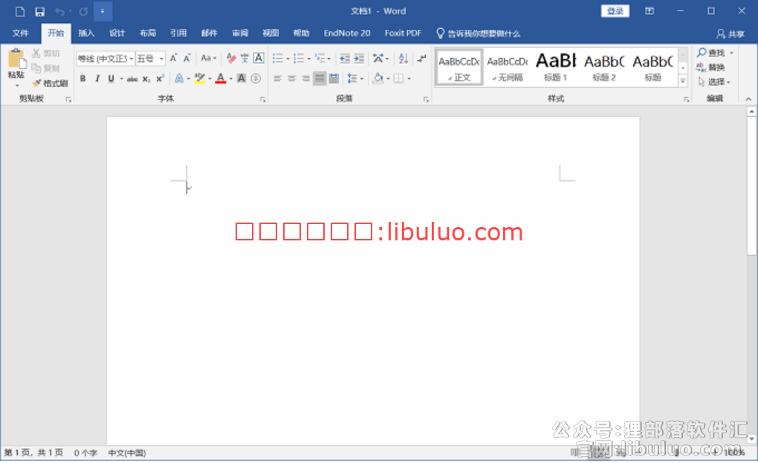Open the References (引用) tab
The width and height of the screenshot is (758, 463).
pyautogui.click(x=178, y=33)
